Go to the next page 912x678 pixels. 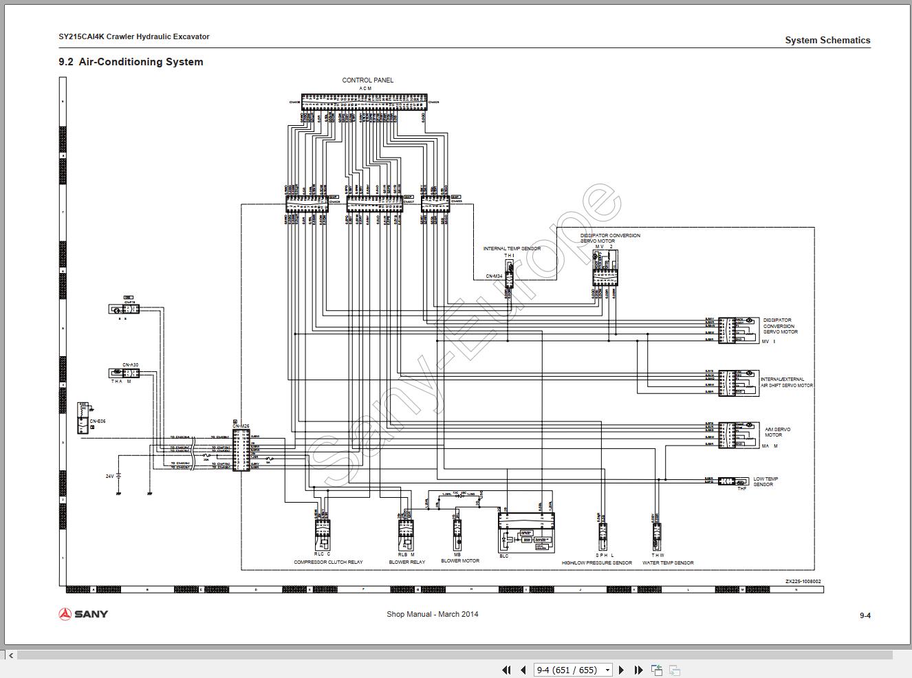(622, 670)
